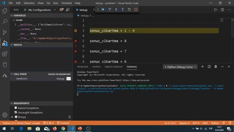Image resolution: width=234 pixels, height=132 pixels.
Task: Step Out in the debug toolbar
Action: [122, 10]
